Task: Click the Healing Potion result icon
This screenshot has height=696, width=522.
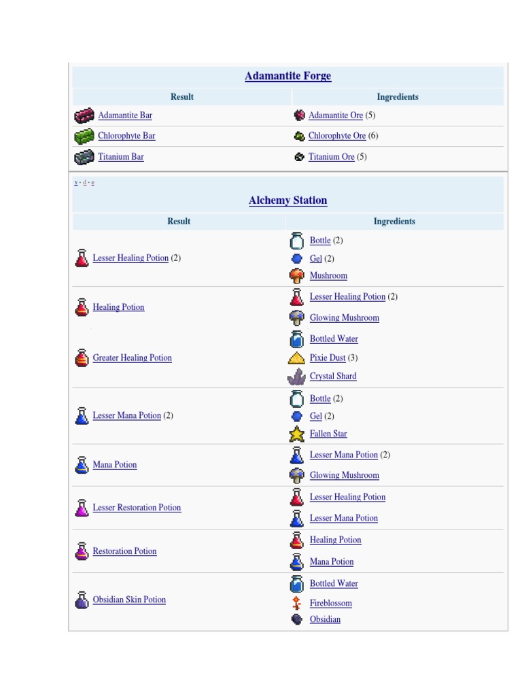Action: pyautogui.click(x=82, y=307)
